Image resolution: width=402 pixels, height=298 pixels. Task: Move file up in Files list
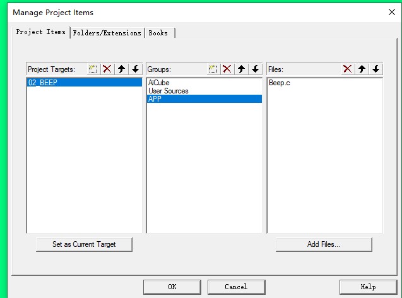362,69
